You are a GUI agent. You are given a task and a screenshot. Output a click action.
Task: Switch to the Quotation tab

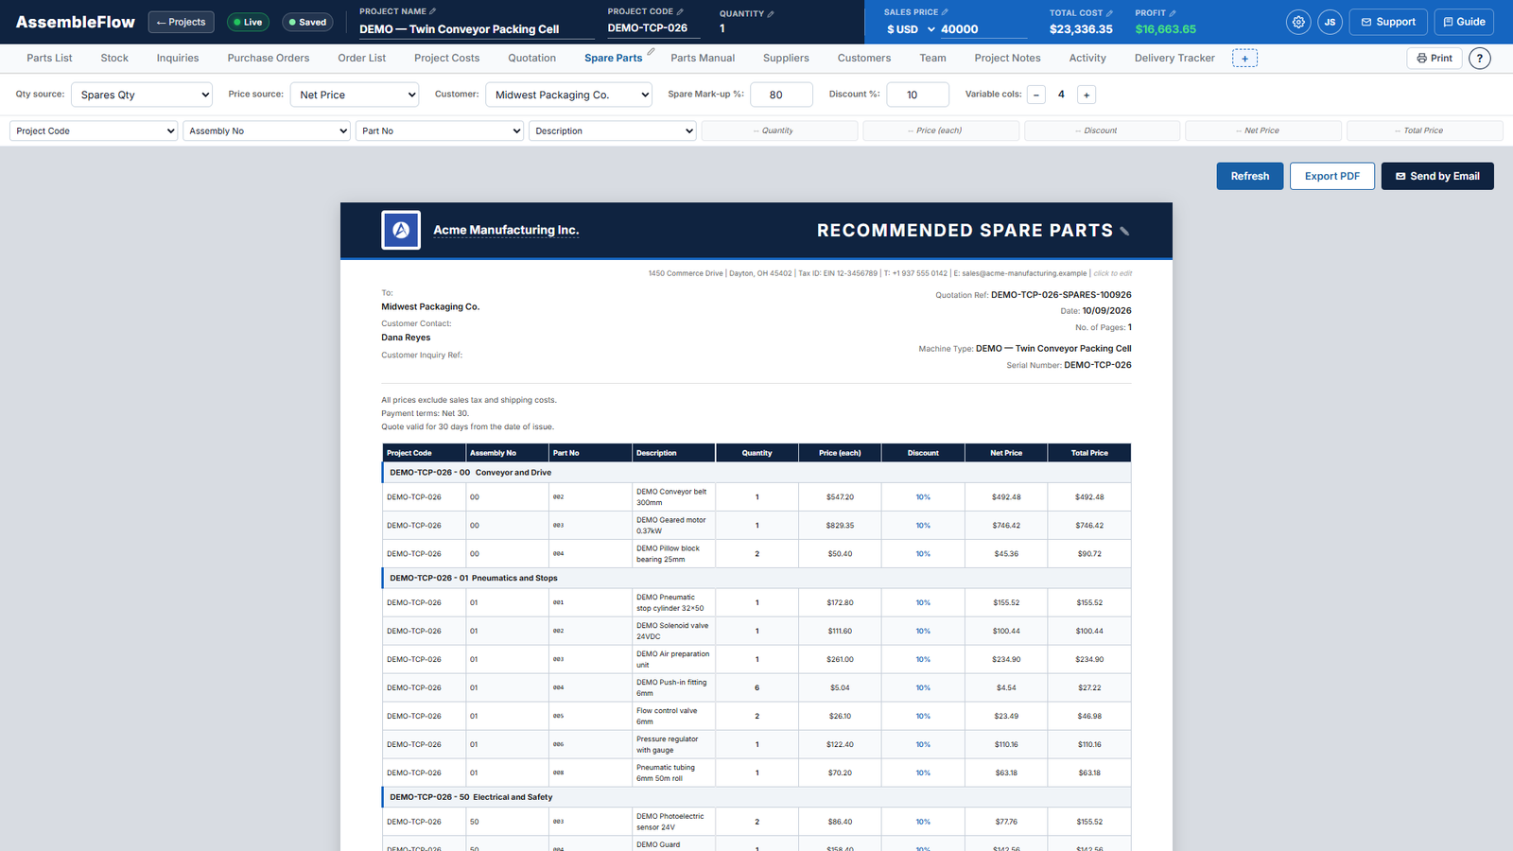tap(531, 59)
